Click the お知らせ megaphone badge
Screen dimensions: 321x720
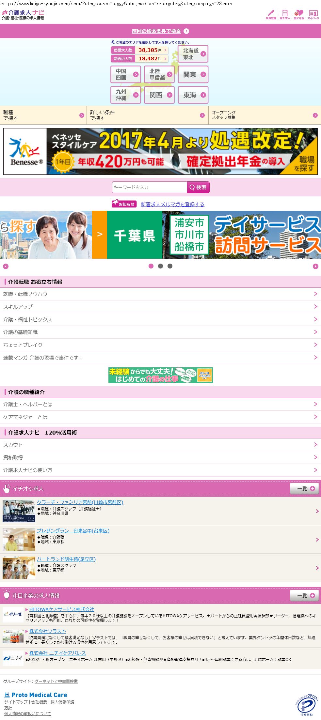(124, 204)
